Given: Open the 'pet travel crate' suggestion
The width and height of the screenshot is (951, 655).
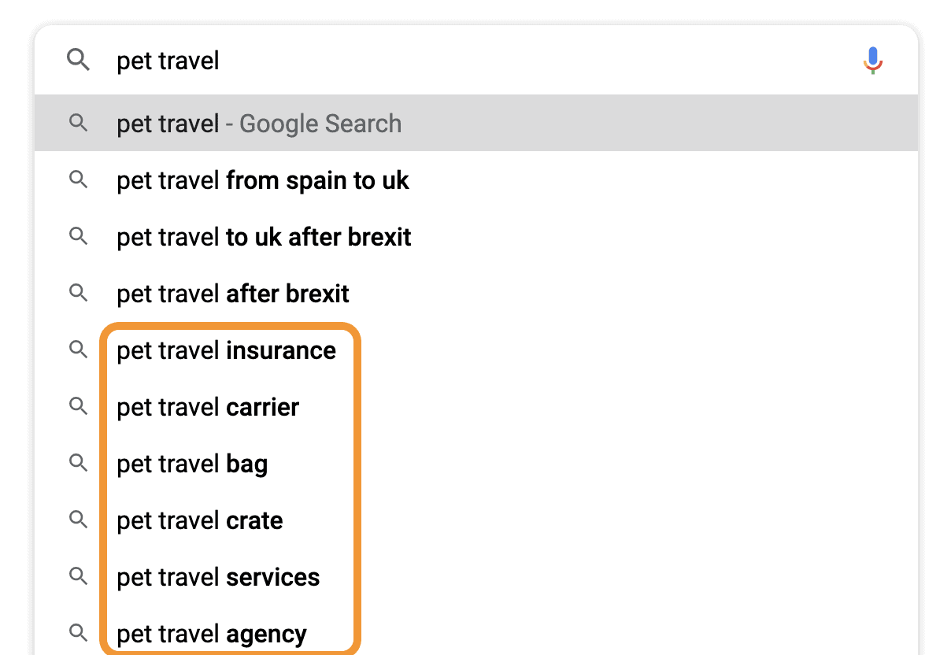Looking at the screenshot, I should 199,520.
